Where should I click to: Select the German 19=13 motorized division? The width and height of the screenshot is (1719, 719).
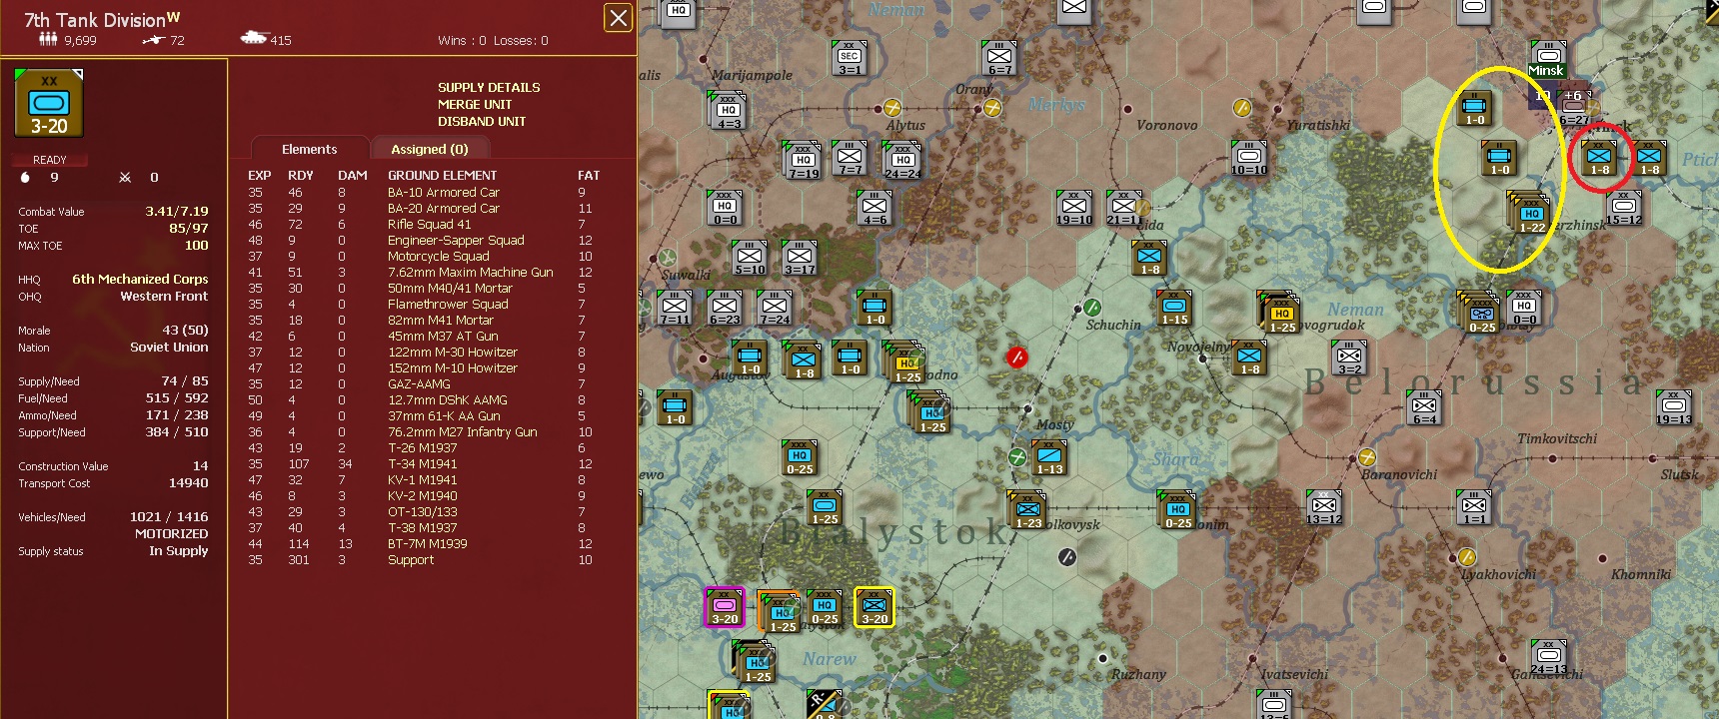[1674, 408]
